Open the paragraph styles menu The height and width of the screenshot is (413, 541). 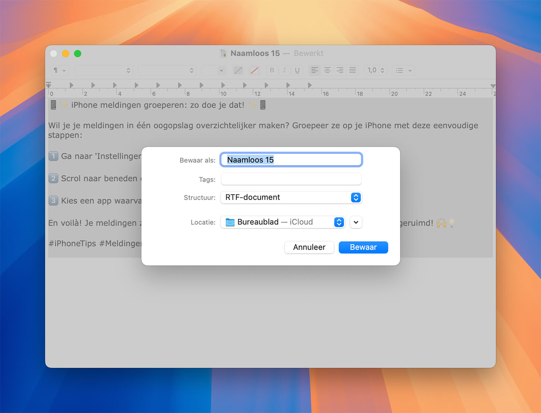click(60, 70)
